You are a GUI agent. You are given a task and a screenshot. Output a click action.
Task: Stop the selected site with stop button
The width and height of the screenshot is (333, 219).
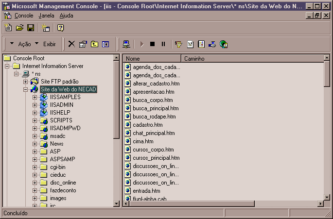tap(152, 44)
